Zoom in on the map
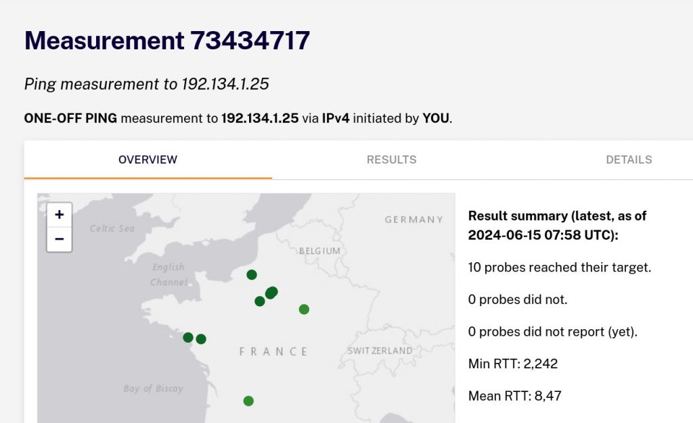This screenshot has width=693, height=423. pos(59,214)
